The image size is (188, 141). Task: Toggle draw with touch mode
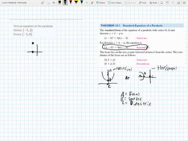[x=92, y=3]
